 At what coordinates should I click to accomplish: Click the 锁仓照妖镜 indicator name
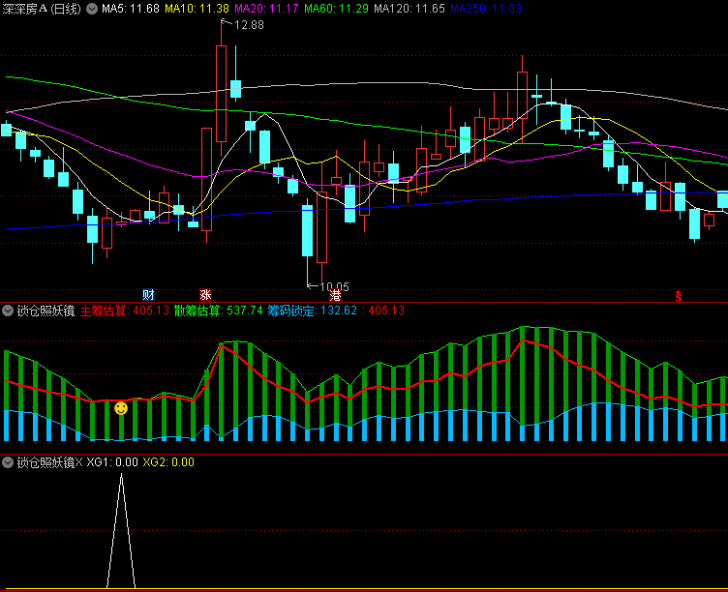click(x=45, y=311)
